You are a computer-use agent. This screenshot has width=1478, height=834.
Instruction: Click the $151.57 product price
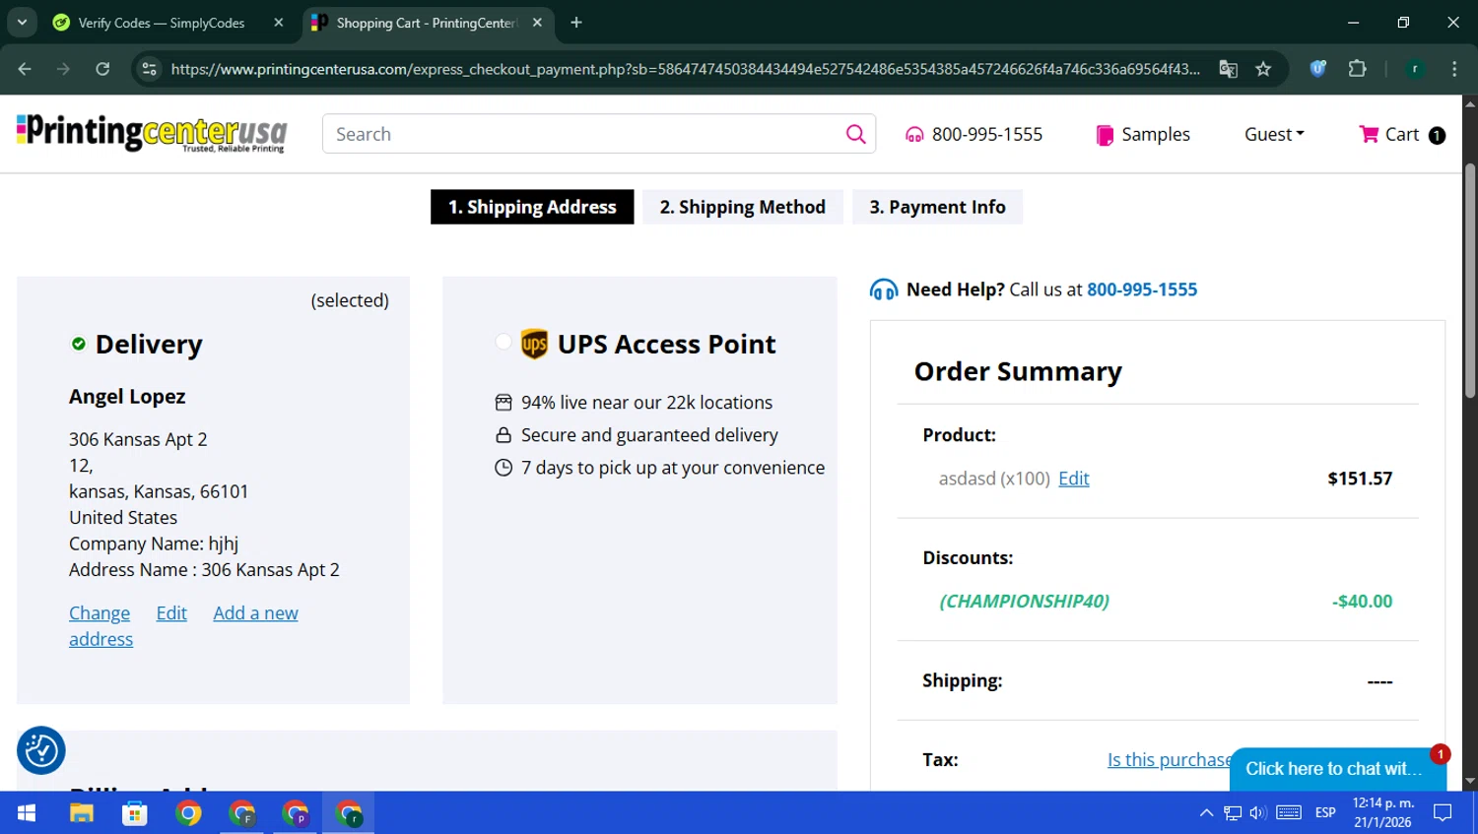coord(1360,479)
